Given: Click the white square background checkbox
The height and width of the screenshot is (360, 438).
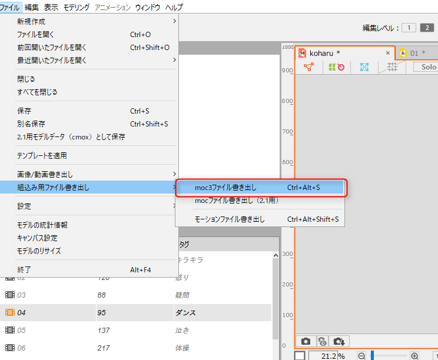Looking at the screenshot, I should (300, 356).
